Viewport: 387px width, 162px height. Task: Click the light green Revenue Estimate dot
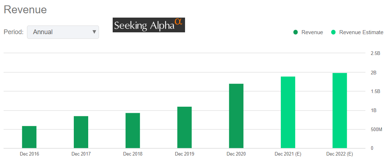coord(333,32)
